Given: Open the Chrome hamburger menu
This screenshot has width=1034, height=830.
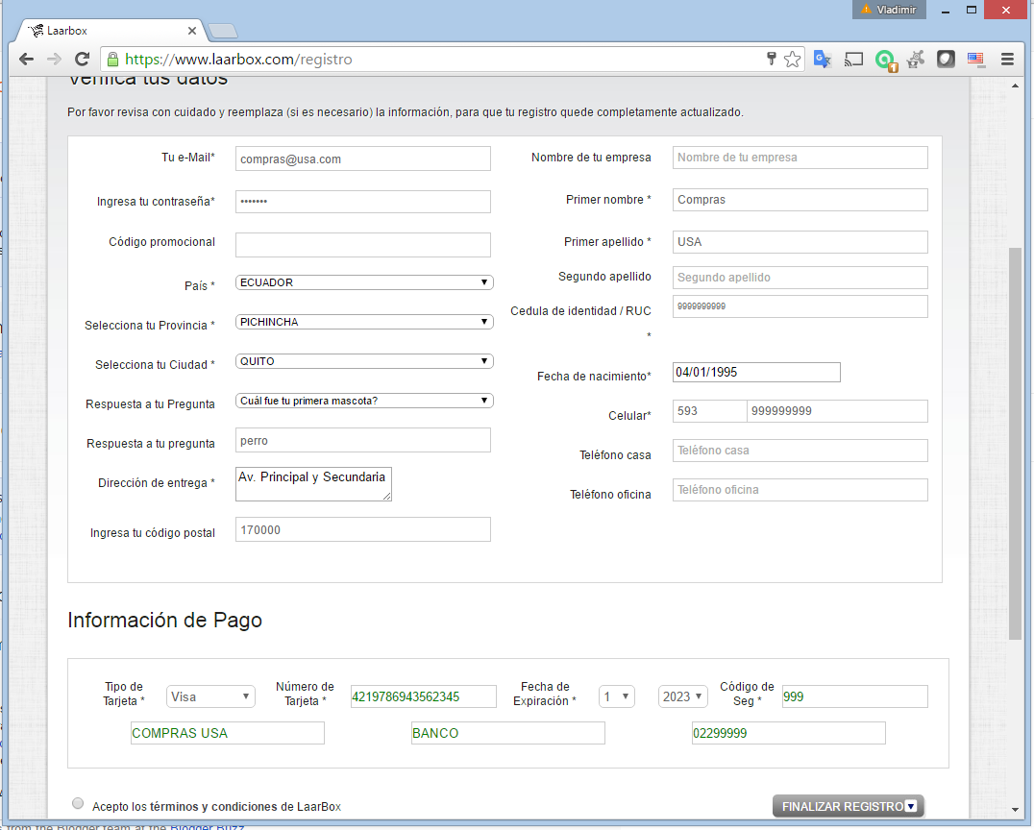Looking at the screenshot, I should 1007,60.
